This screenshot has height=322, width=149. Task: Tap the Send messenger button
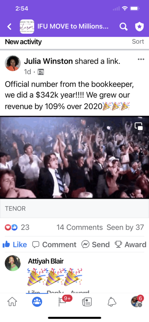click(x=95, y=245)
